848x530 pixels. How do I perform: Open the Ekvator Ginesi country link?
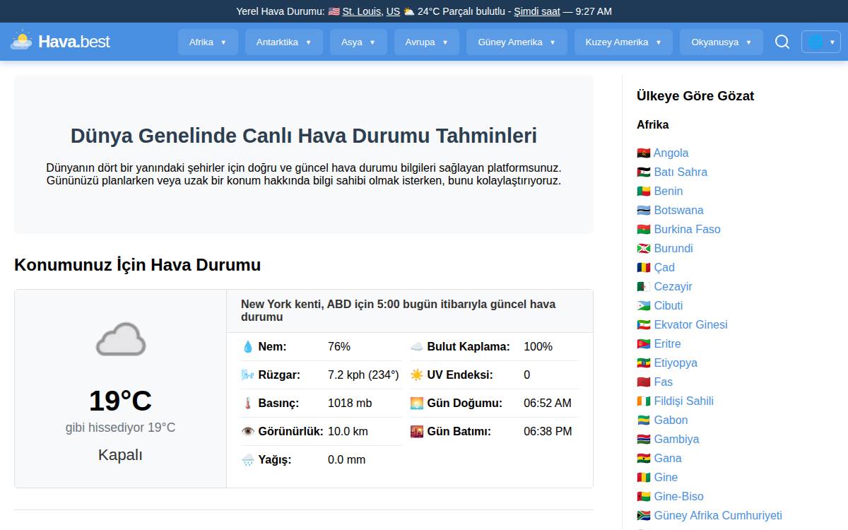click(690, 324)
